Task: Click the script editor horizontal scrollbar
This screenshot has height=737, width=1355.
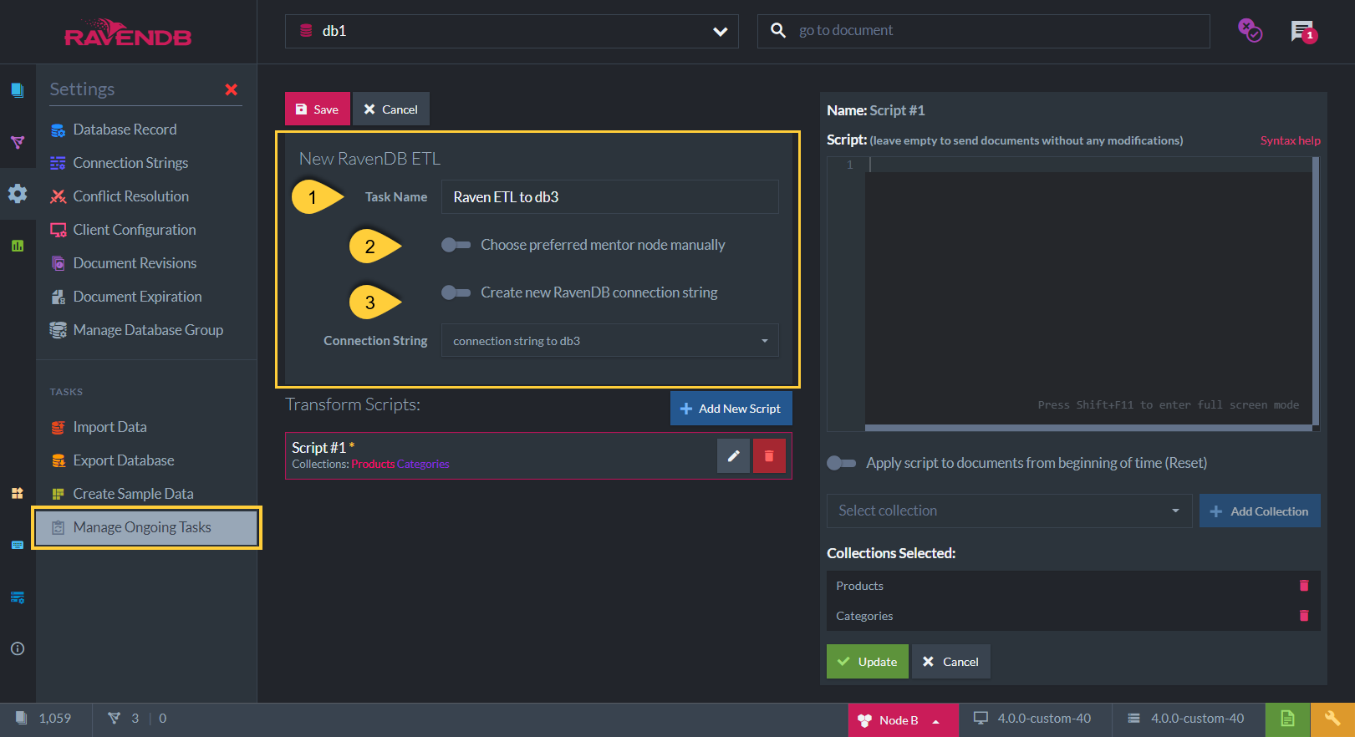Action: coord(1088,427)
